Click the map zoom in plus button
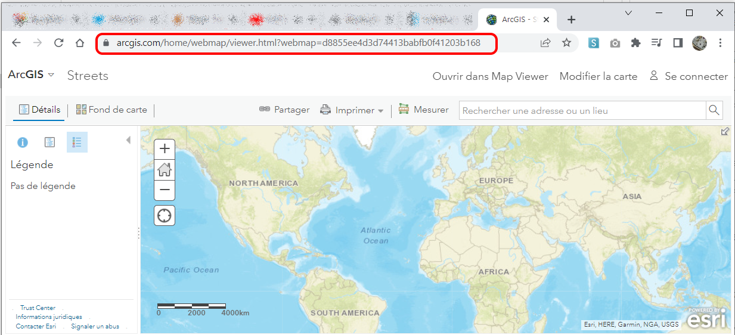The height and width of the screenshot is (335, 735). pos(165,149)
